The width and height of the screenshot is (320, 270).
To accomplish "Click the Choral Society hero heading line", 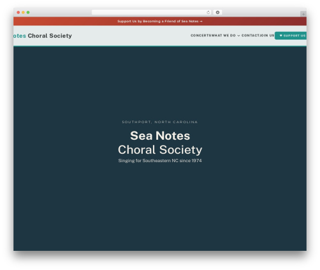I will [x=160, y=150].
